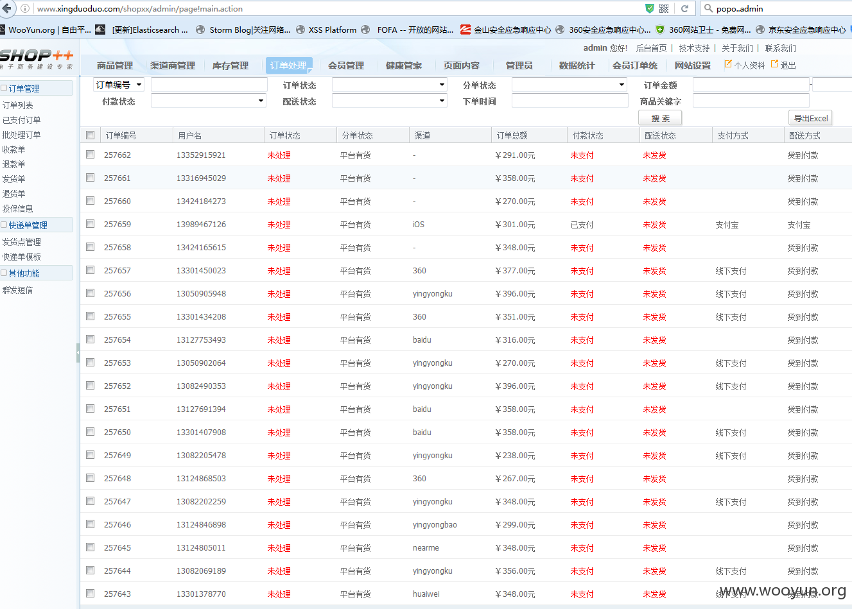Click the green shield security icon

coord(650,8)
